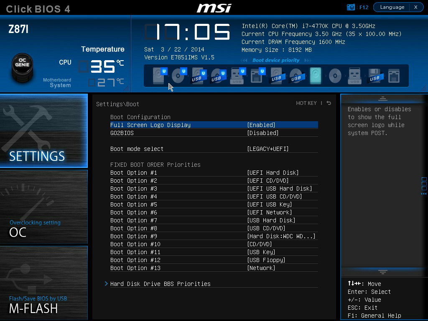Click the date Sat 3 / 22 / 2014
Screen dimensions: 428x321
(174, 49)
